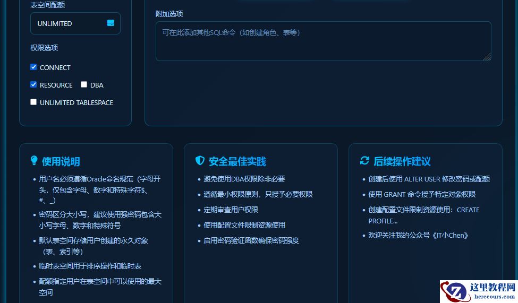Click the tip 避免使用DBA权限除非必要
518x303 pixels.
point(244,179)
